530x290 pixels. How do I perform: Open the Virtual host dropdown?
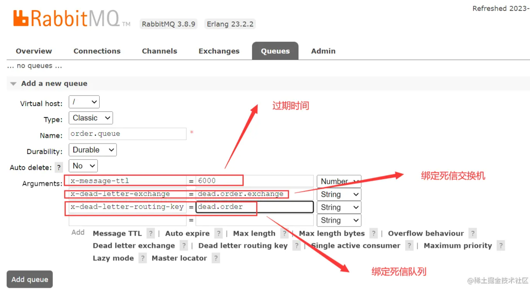pos(84,102)
